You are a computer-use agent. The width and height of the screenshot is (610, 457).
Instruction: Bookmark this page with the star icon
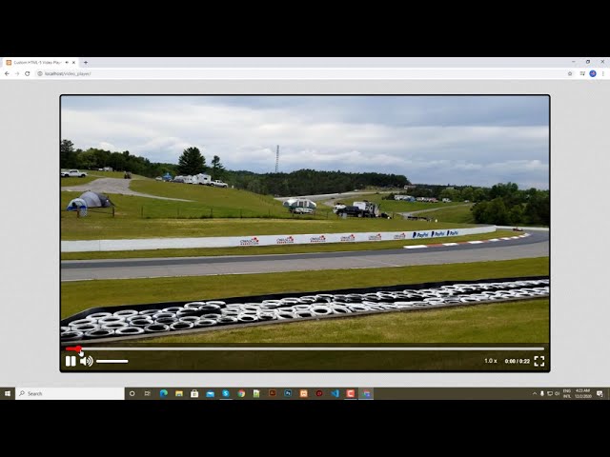click(x=570, y=73)
